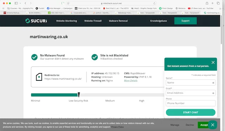The width and height of the screenshot is (225, 131).
Task: Open the Behance bookmark
Action: tap(180, 8)
